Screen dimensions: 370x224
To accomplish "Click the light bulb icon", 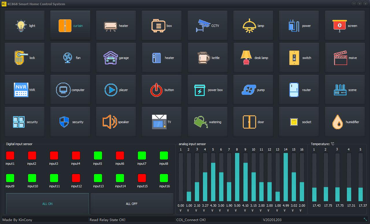I will pos(21,25).
